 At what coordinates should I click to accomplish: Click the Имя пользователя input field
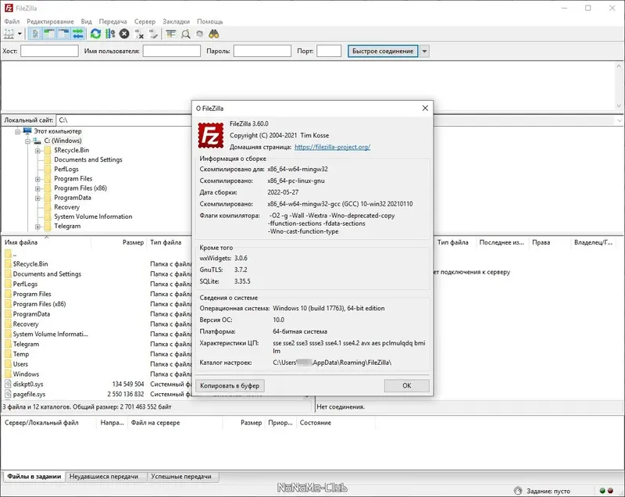pyautogui.click(x=171, y=51)
